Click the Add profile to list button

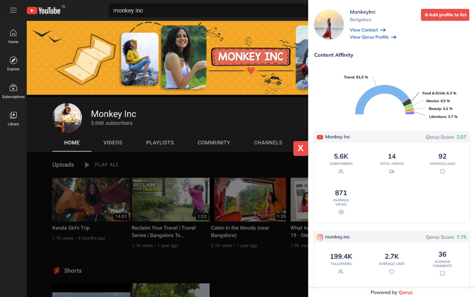445,15
